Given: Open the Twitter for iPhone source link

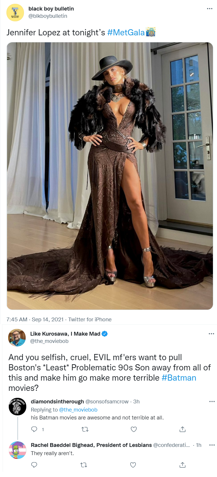Looking at the screenshot, I should coord(90,319).
